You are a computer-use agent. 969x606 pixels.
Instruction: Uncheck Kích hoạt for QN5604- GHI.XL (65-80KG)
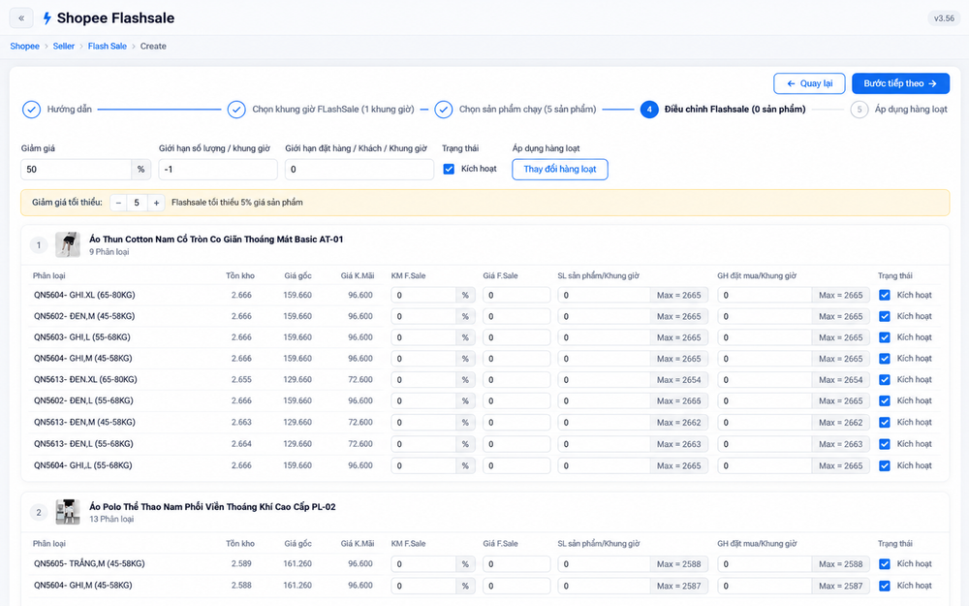(885, 295)
